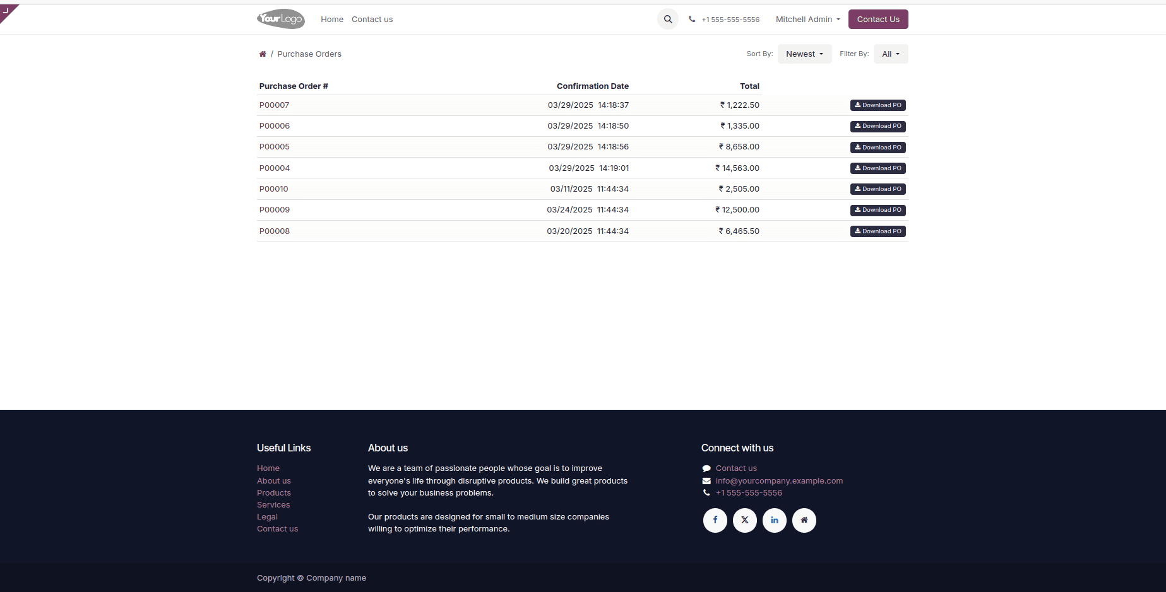
Task: Click Contact us under Connect with us
Action: click(x=736, y=468)
